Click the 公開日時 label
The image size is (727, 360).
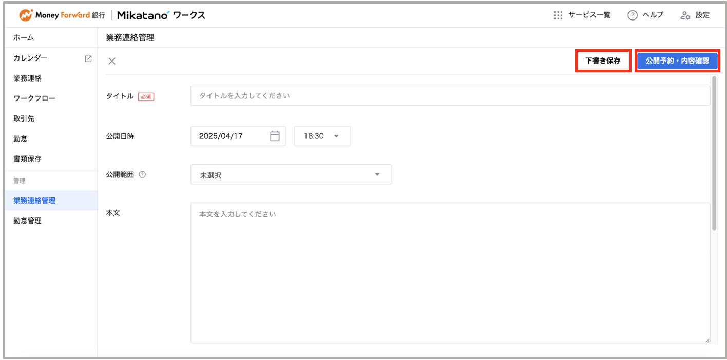[x=120, y=136]
